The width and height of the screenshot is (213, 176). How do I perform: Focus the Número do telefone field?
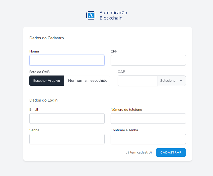[148, 118]
